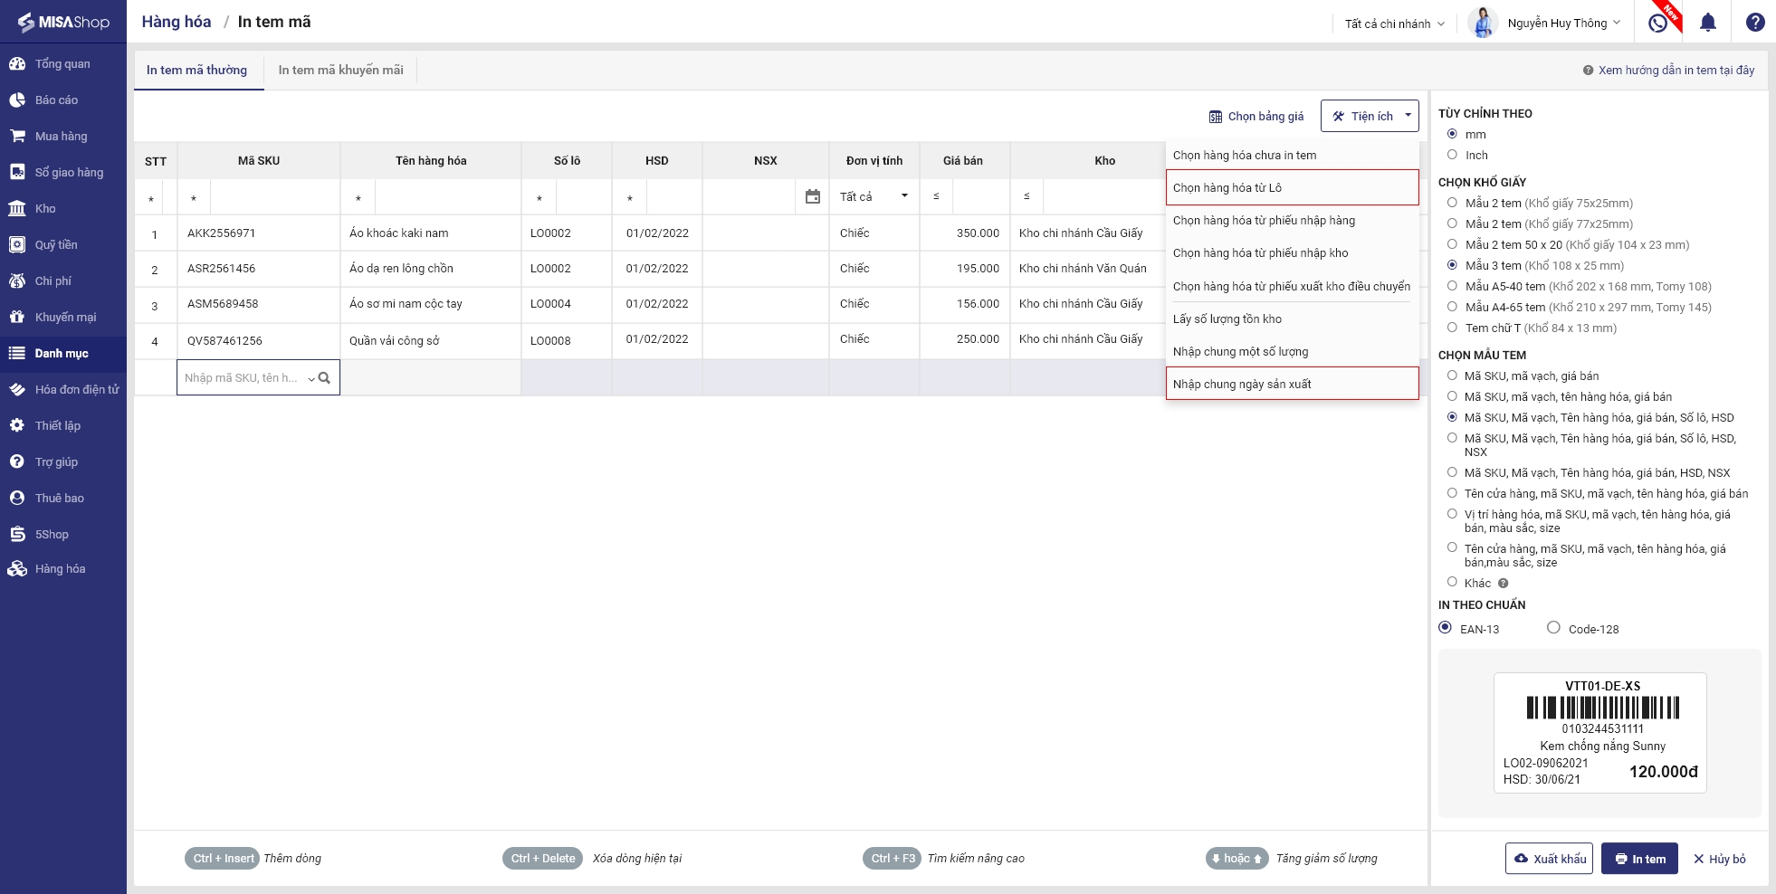Click the In tem print button
Image resolution: width=1776 pixels, height=894 pixels.
[x=1639, y=859]
